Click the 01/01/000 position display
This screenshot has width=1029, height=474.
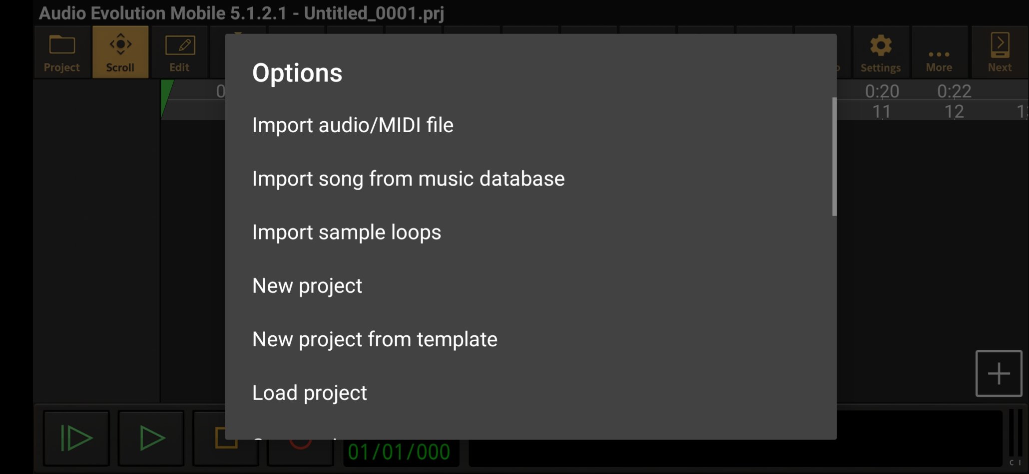(x=399, y=452)
